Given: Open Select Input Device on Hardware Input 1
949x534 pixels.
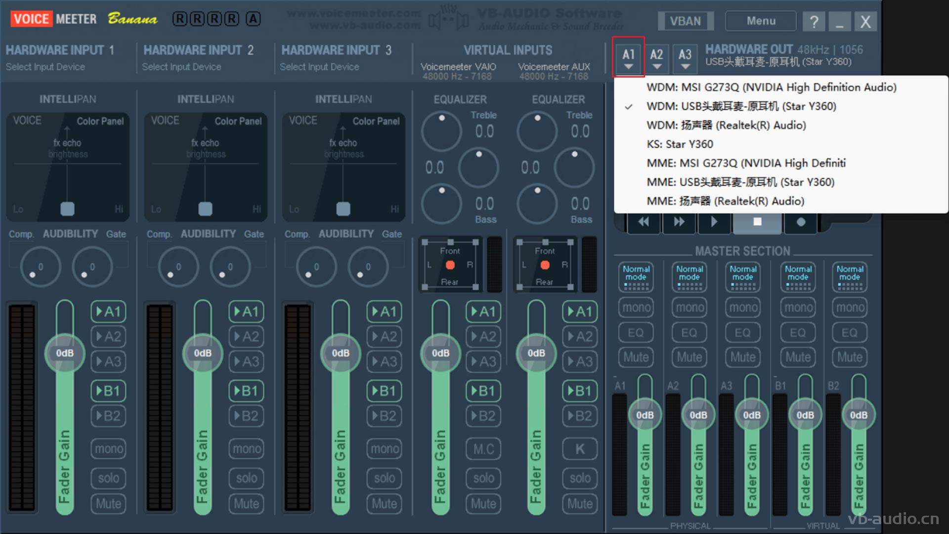Looking at the screenshot, I should [x=45, y=67].
